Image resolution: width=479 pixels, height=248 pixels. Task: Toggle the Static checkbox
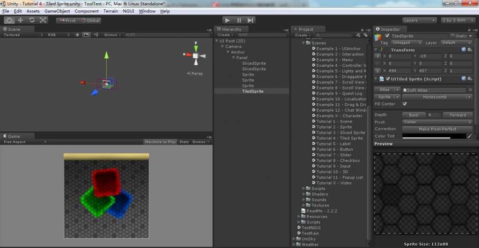coord(452,36)
